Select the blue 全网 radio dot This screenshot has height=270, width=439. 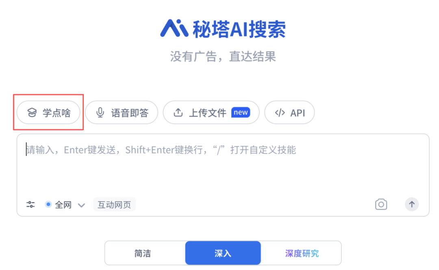(48, 205)
